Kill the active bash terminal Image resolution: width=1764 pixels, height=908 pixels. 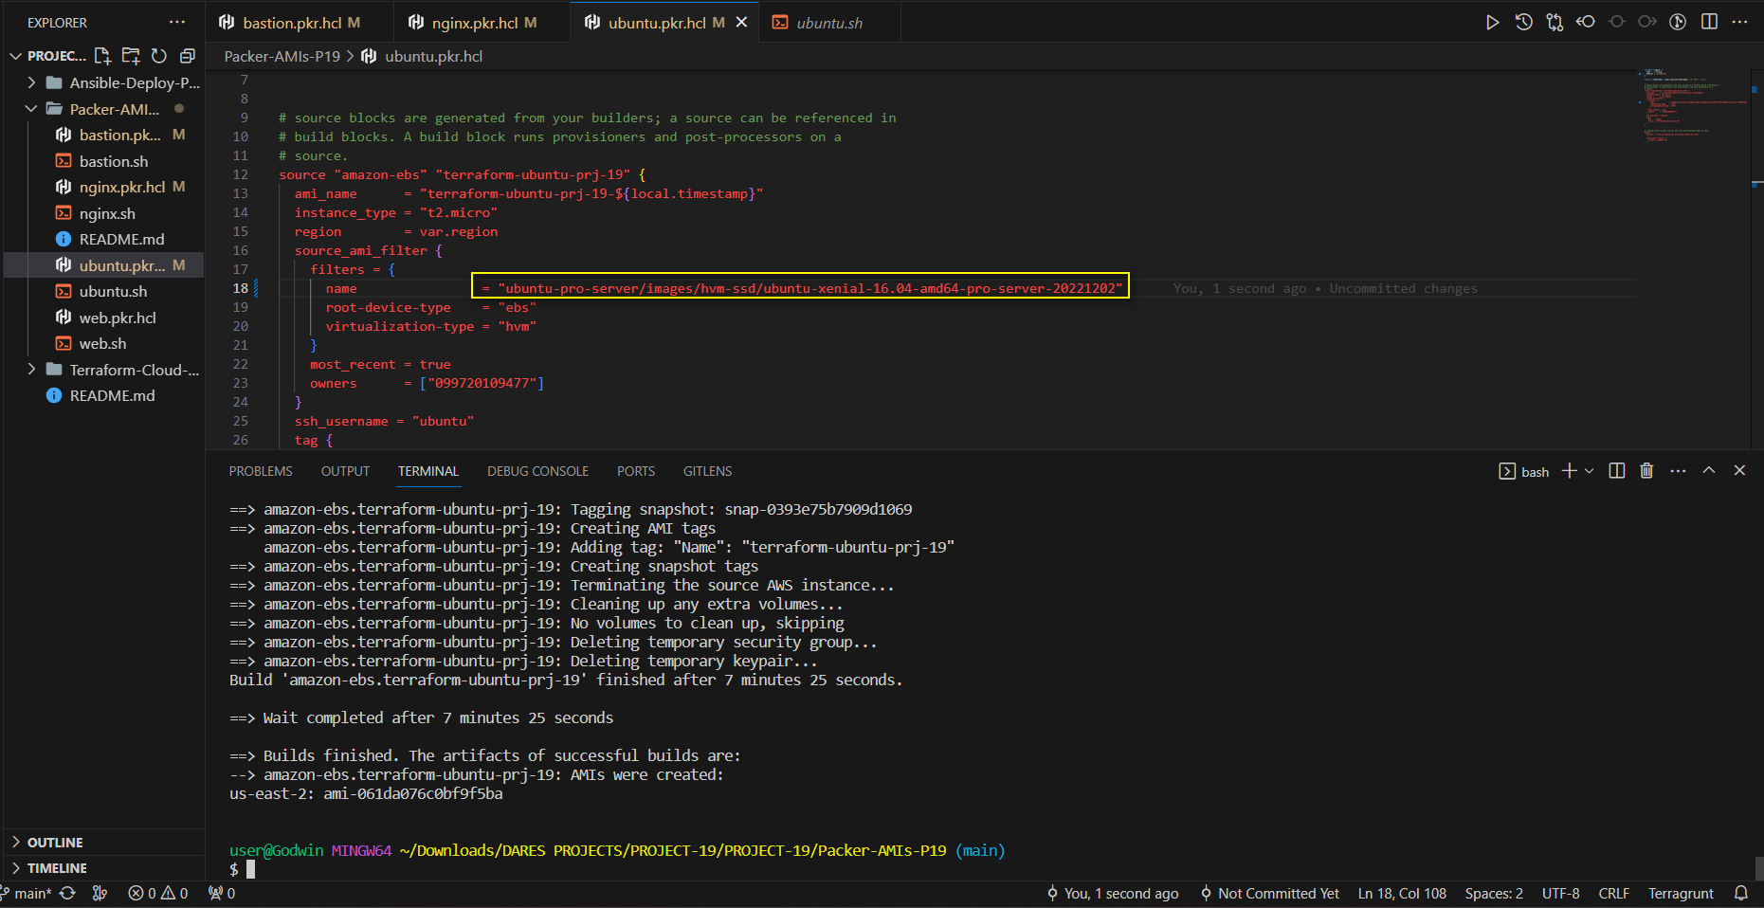[x=1646, y=470]
